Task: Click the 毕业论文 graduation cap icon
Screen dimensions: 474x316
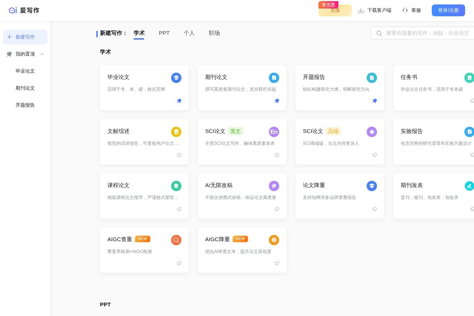Action: pyautogui.click(x=176, y=78)
